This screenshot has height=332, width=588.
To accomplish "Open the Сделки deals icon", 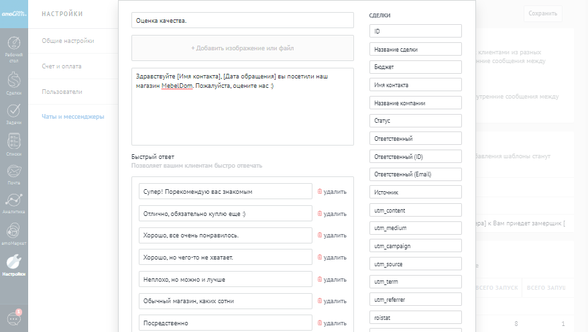I will (13, 82).
